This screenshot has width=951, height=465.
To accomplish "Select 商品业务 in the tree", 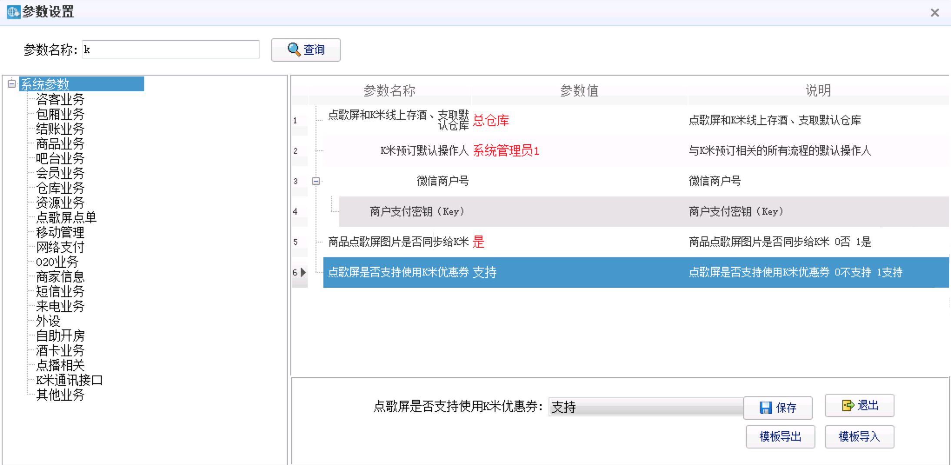I will [x=60, y=144].
